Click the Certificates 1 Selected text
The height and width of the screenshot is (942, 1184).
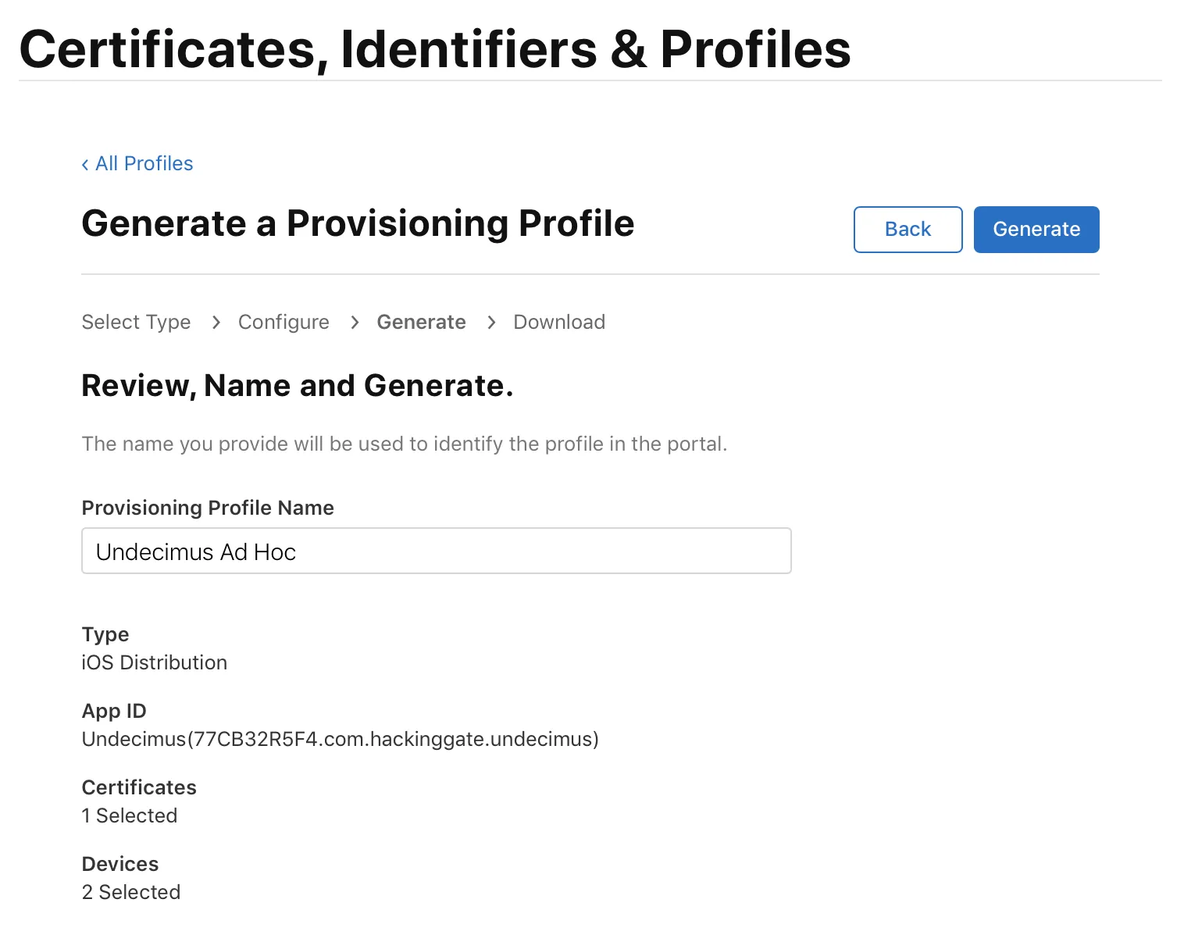tap(129, 815)
